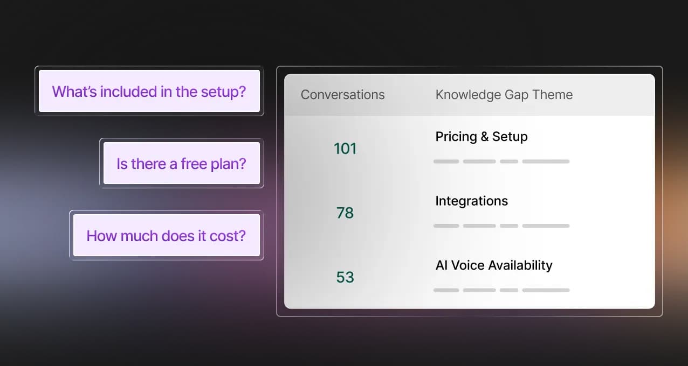
Task: Click first placeholder bar under AI Voice Availability
Action: [446, 290]
